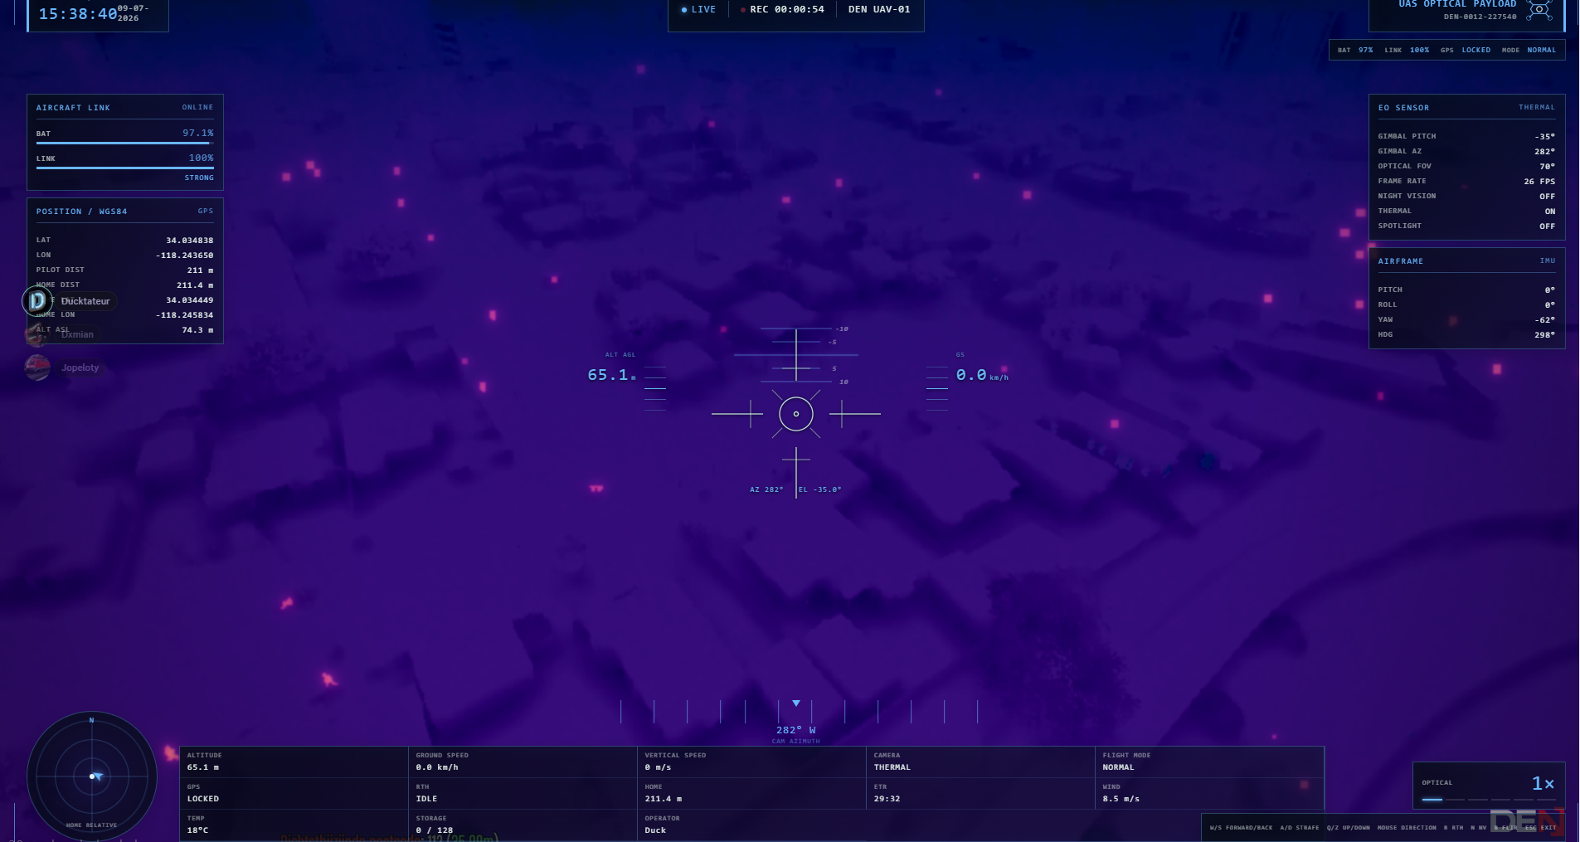The height and width of the screenshot is (842, 1580).
Task: Click the TEMP 18°C bottom cell
Action: (294, 825)
